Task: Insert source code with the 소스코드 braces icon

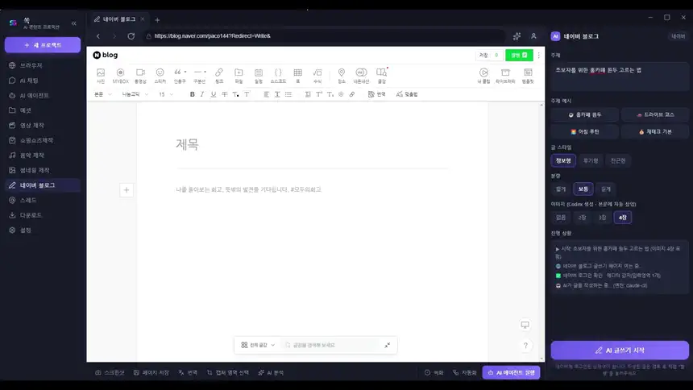Action: pyautogui.click(x=278, y=75)
